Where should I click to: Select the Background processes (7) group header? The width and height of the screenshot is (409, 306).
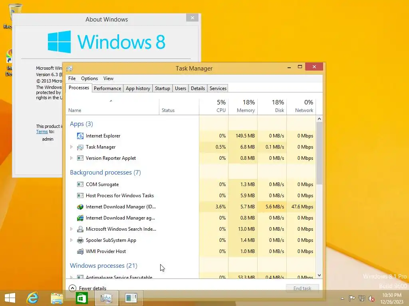coord(105,173)
